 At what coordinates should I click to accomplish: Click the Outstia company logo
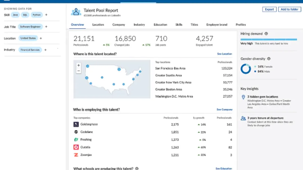pos(76,147)
